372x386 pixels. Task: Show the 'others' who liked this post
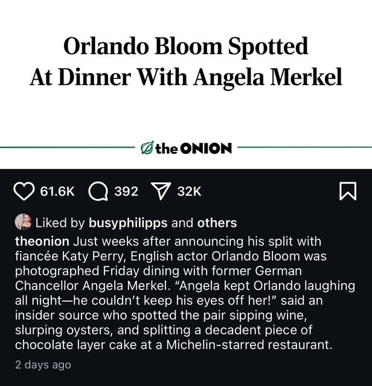pos(217,223)
